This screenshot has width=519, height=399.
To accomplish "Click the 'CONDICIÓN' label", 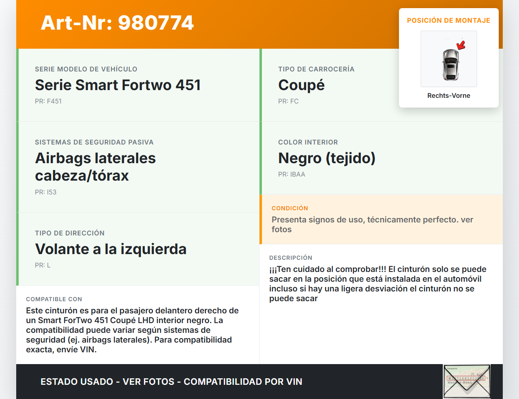I will pos(290,208).
